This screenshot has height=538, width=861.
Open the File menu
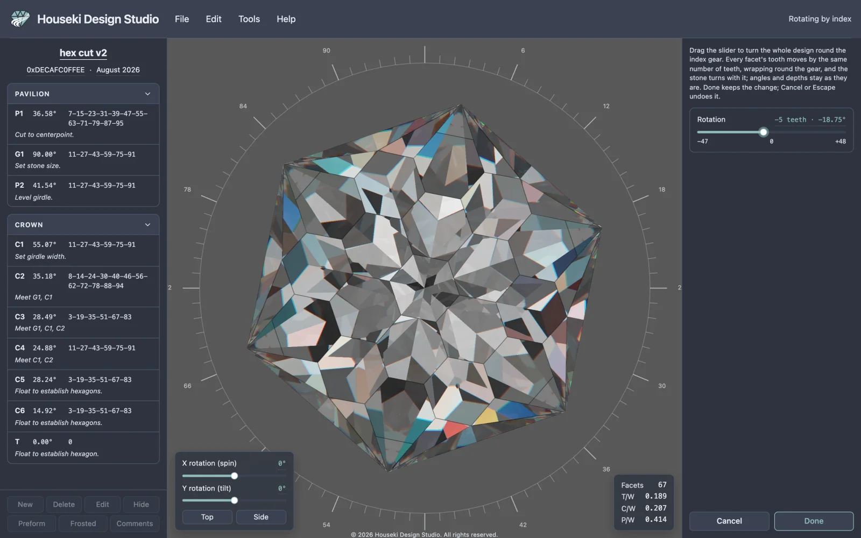182,19
